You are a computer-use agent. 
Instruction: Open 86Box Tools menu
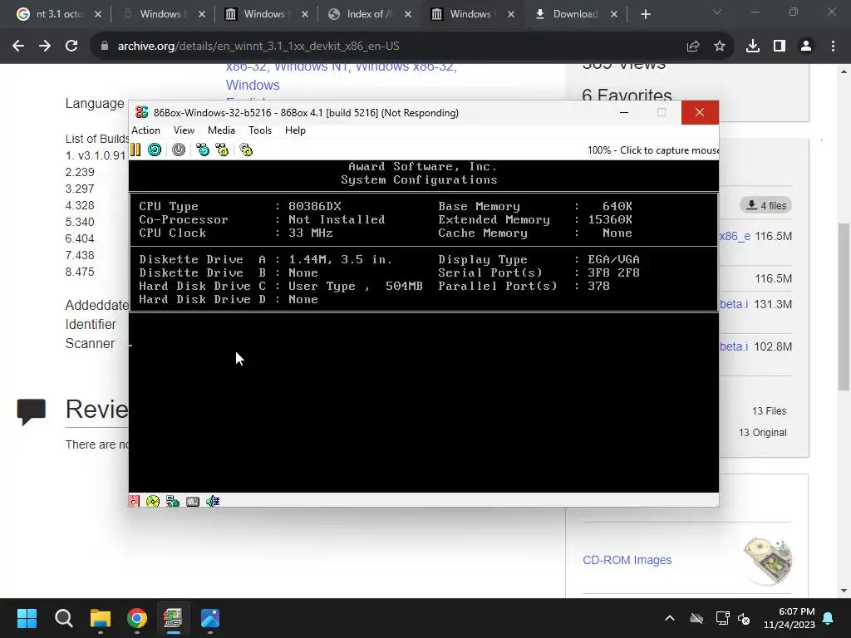[x=260, y=130]
